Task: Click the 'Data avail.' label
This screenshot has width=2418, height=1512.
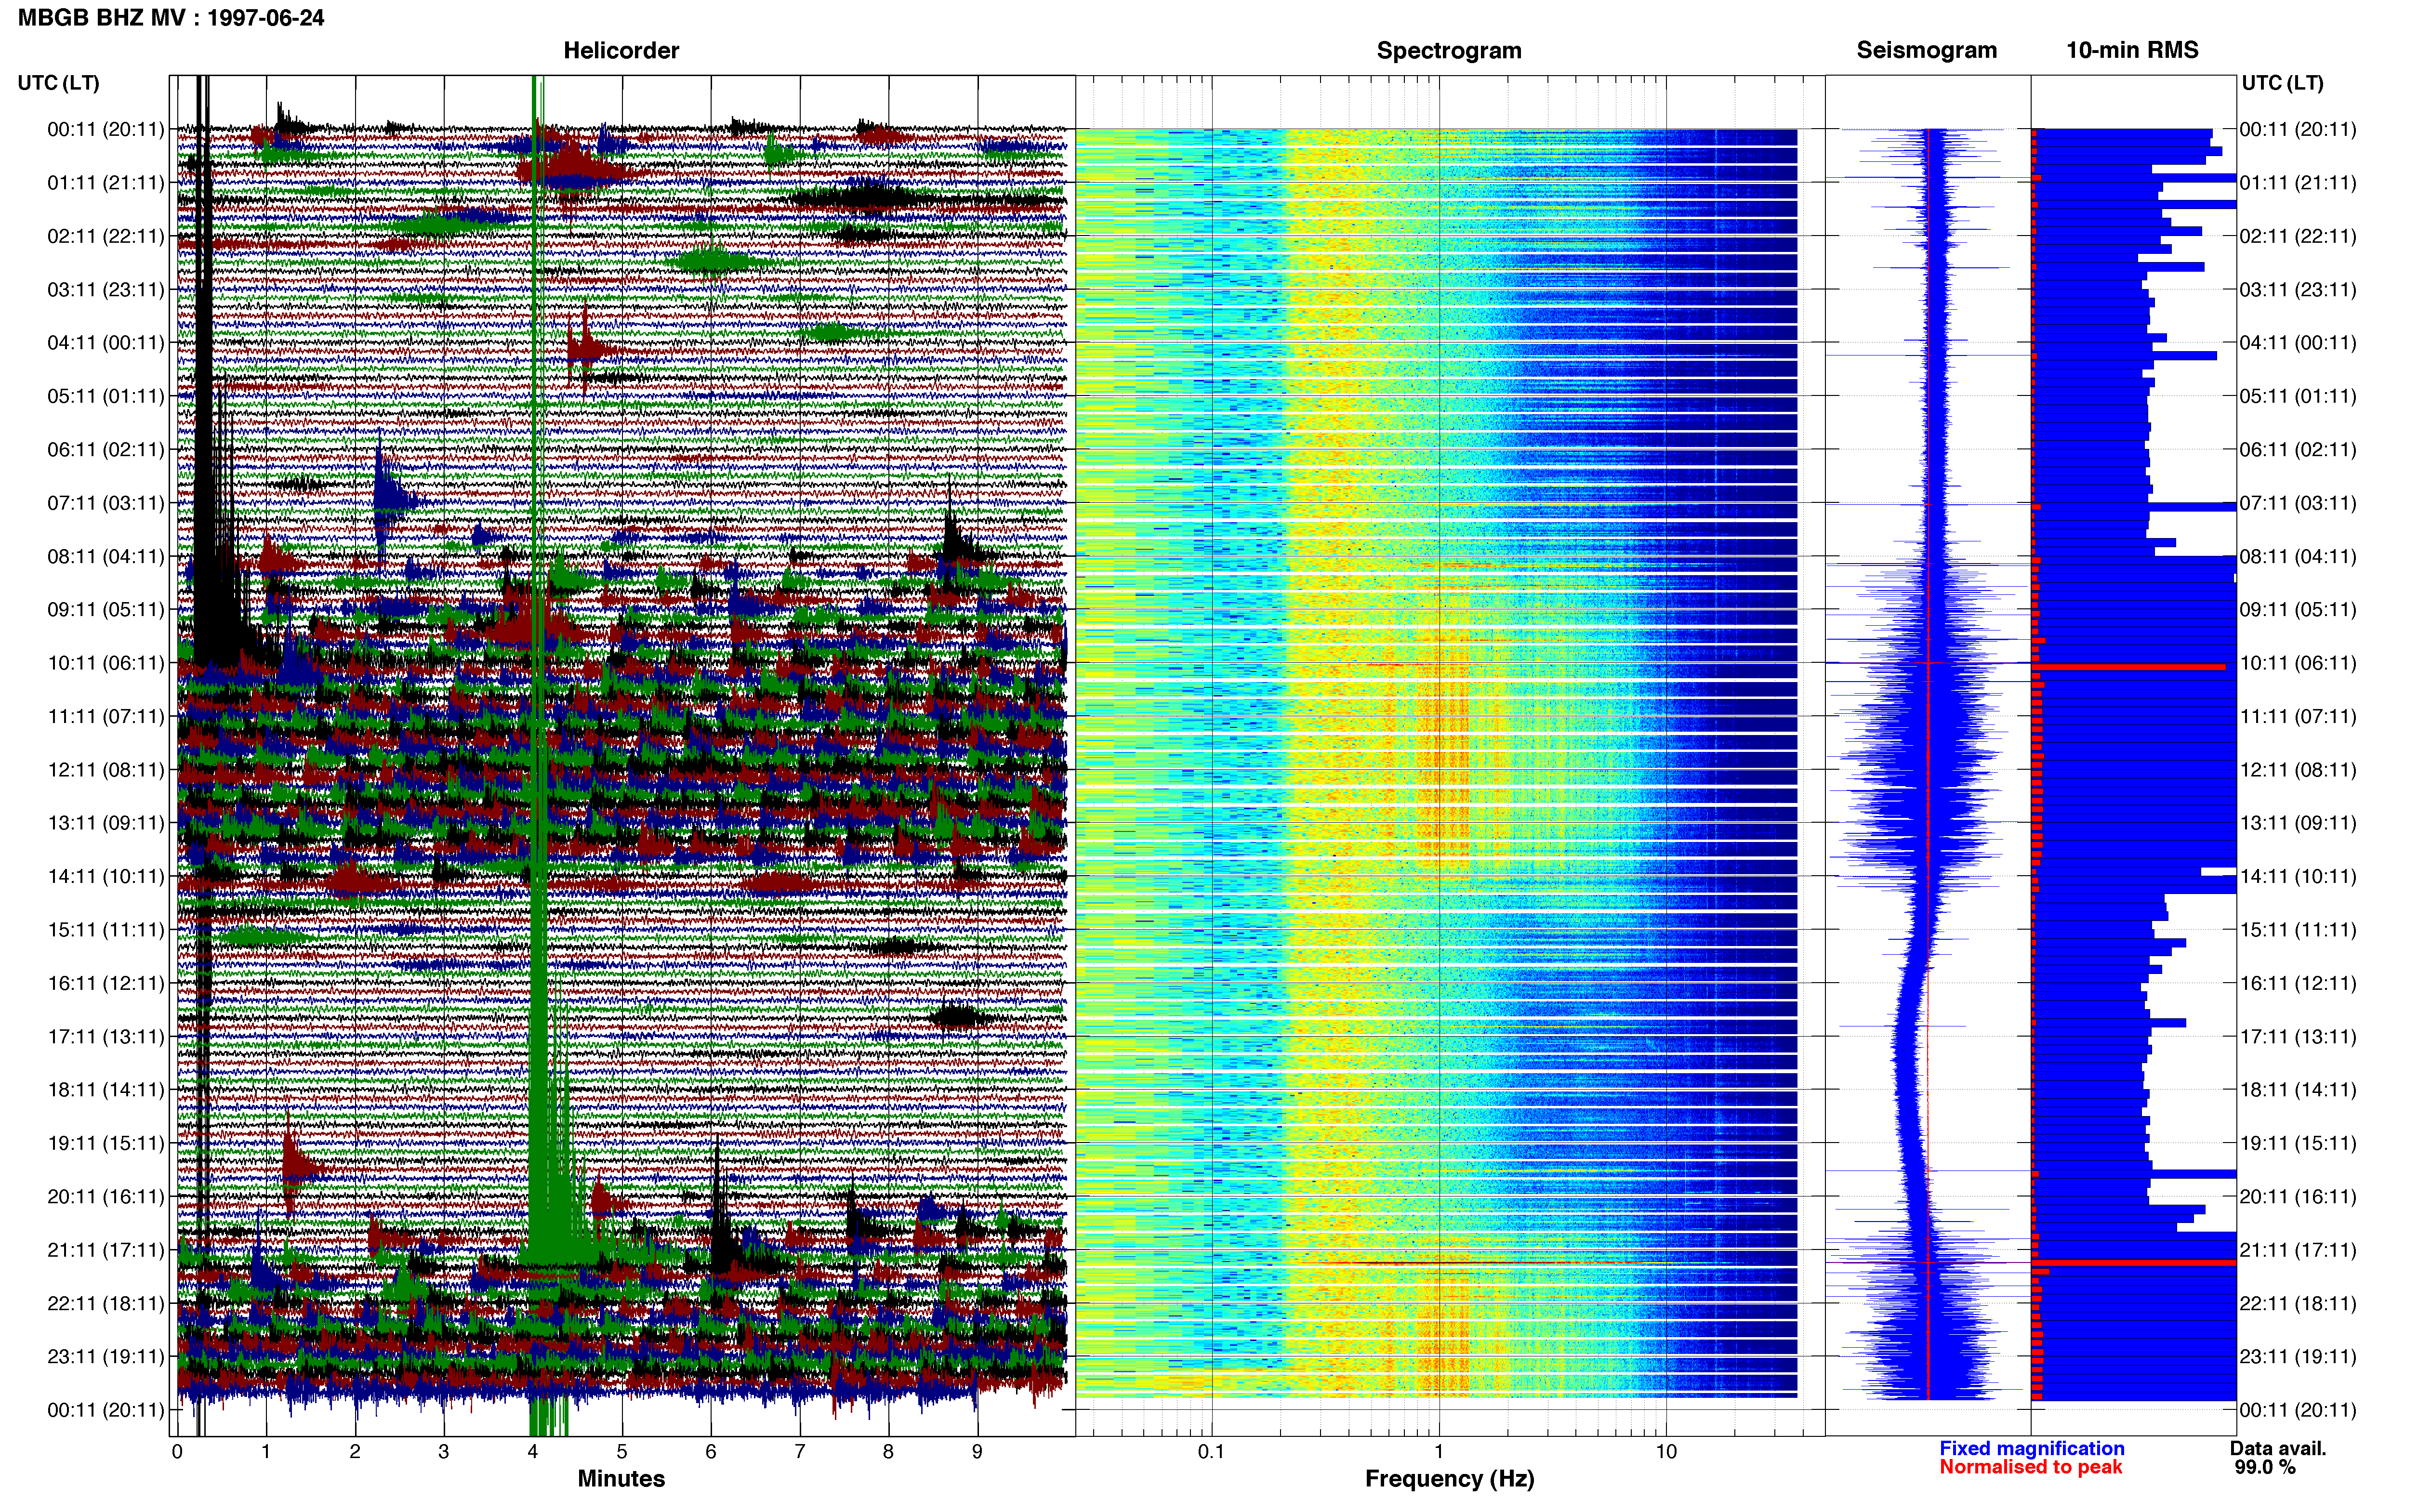Action: point(2278,1448)
